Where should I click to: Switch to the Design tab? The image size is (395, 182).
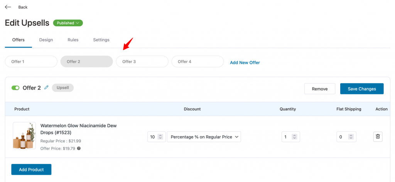[x=46, y=40]
